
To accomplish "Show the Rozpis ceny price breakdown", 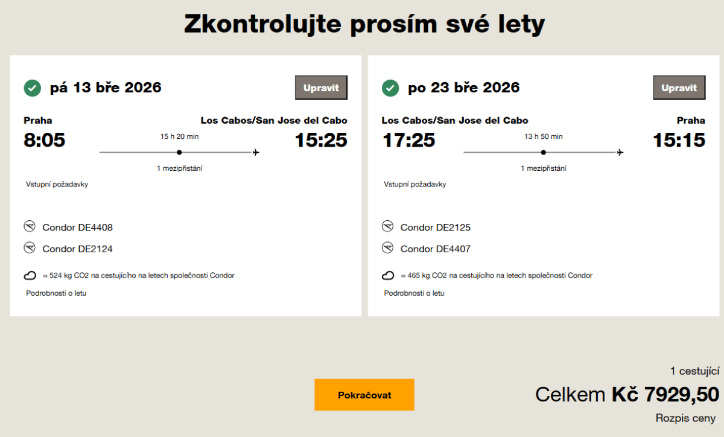I will coord(685,418).
